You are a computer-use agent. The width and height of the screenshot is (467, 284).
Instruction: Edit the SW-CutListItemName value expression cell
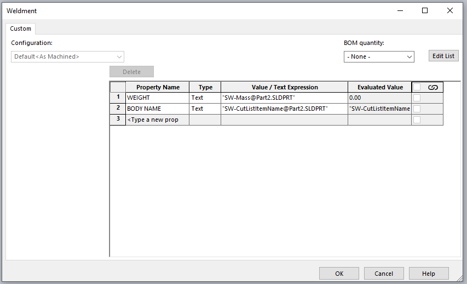pos(284,109)
